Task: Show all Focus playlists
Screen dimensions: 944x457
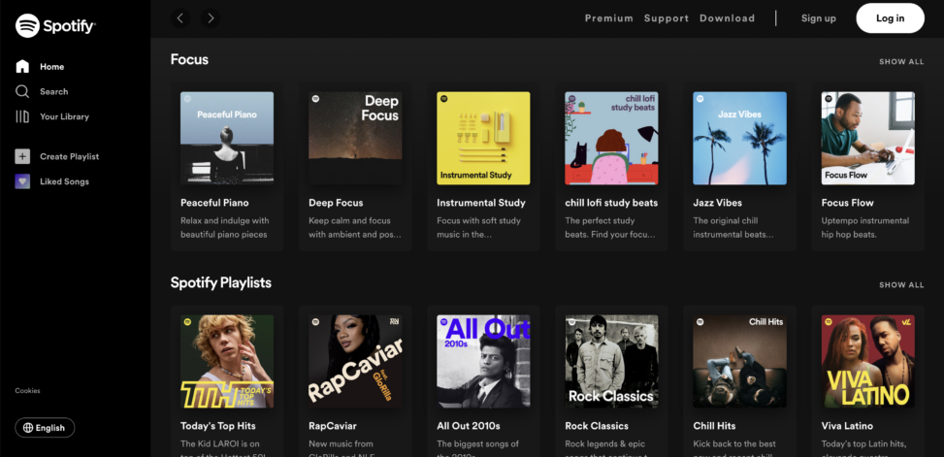Action: click(x=901, y=61)
